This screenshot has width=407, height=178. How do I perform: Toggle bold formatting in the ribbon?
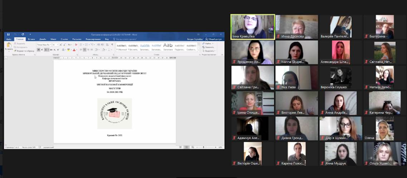pyautogui.click(x=38, y=50)
